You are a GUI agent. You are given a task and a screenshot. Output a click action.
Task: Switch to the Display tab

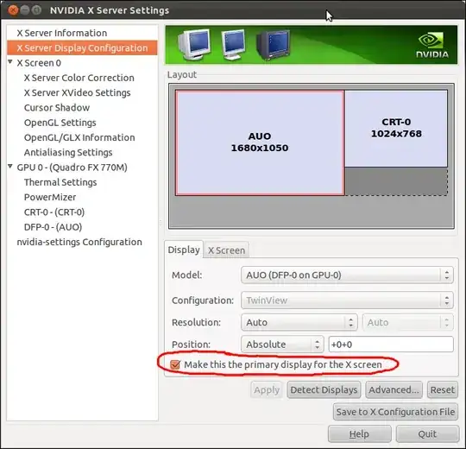184,250
